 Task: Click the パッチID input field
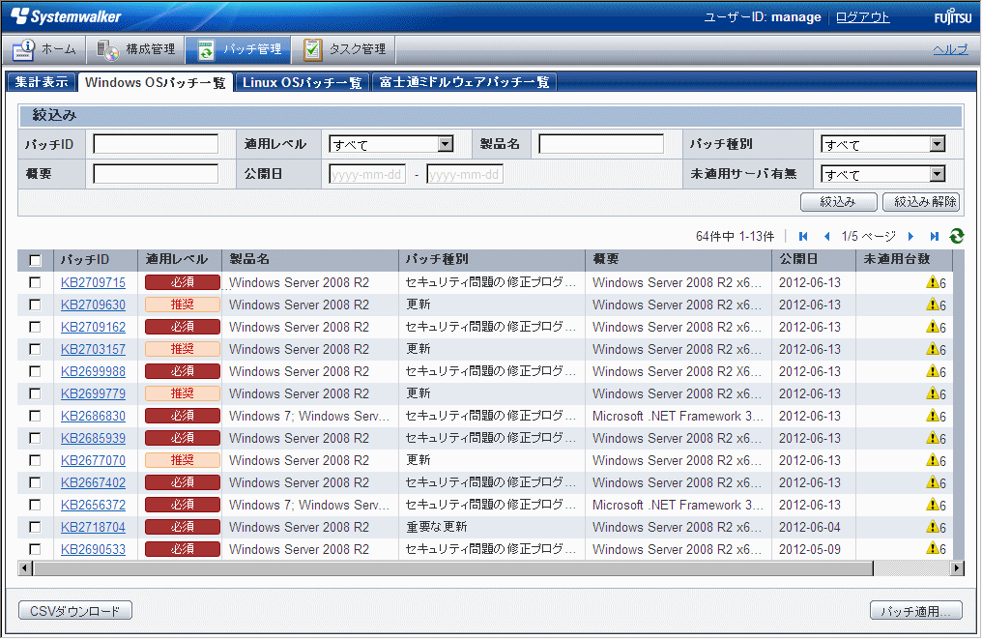click(156, 144)
